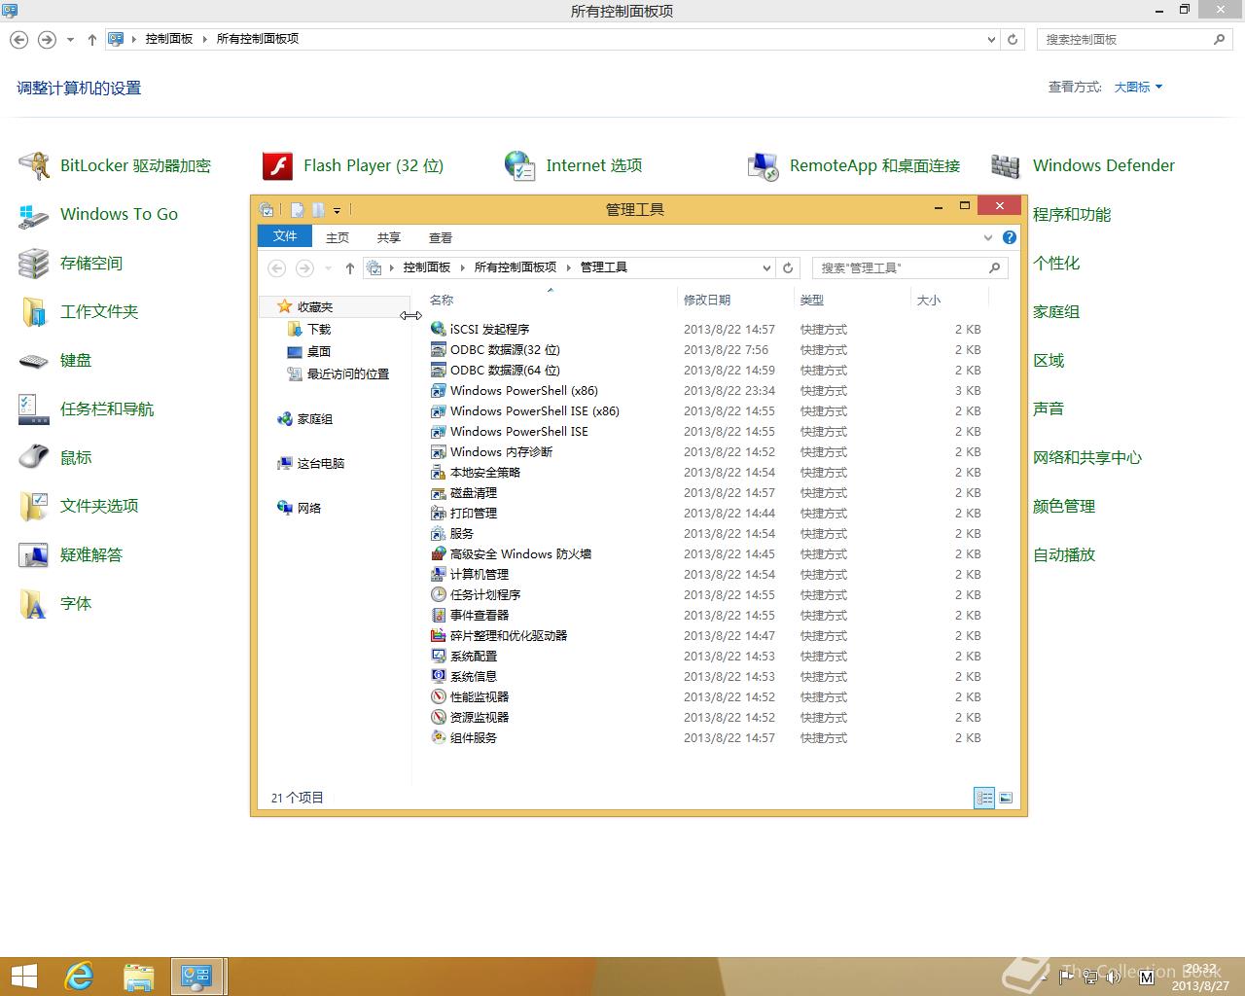This screenshot has height=996, width=1245.
Task: Open RemoteApp 和桌面连接 icon
Action: point(764,166)
